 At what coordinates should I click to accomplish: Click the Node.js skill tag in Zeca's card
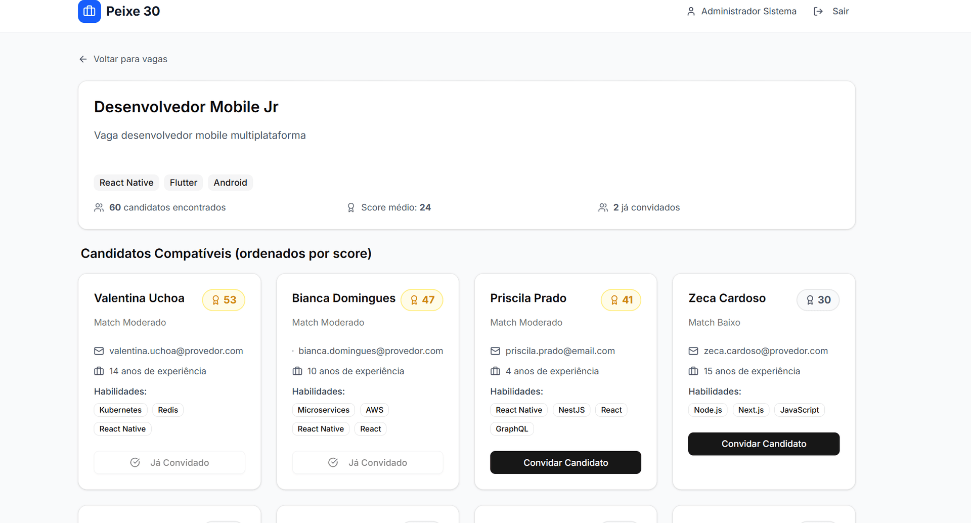(x=708, y=410)
